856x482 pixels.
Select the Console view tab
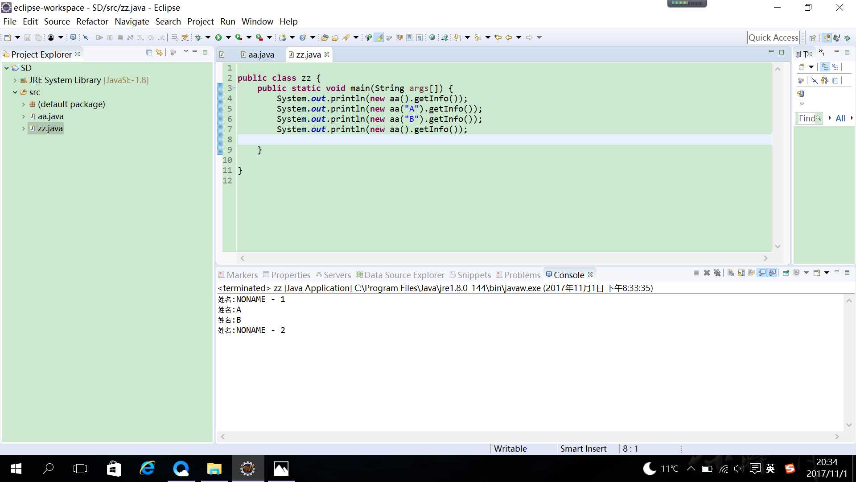coord(568,274)
